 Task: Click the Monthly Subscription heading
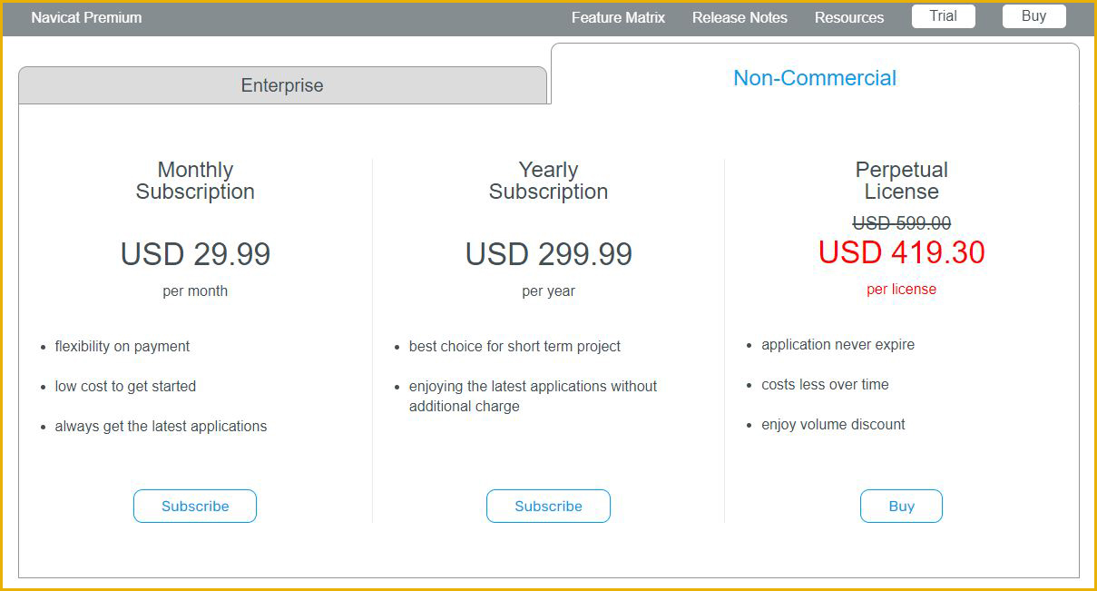point(195,181)
